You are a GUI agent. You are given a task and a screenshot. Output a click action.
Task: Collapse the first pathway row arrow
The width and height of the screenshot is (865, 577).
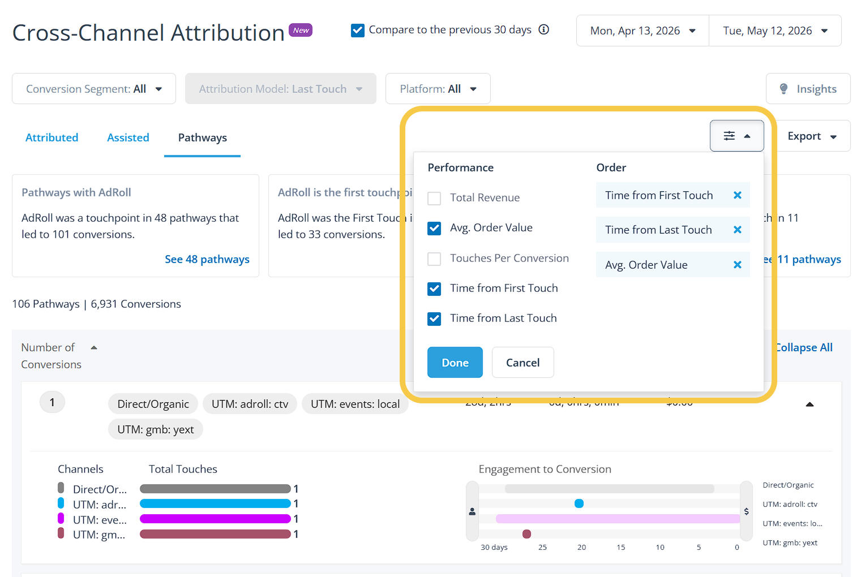[x=810, y=404]
